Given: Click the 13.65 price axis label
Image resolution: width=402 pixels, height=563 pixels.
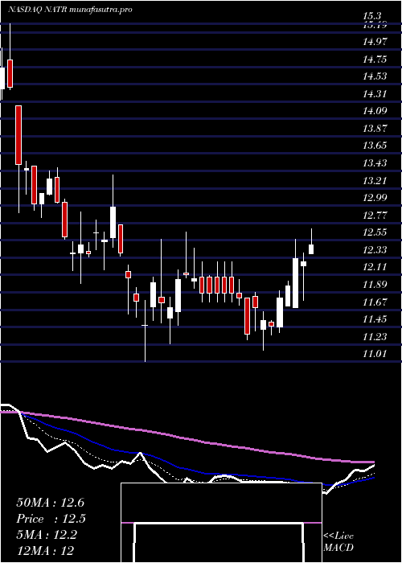Looking at the screenshot, I should [375, 146].
